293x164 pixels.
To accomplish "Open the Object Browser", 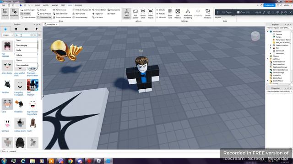I will coord(28,17).
